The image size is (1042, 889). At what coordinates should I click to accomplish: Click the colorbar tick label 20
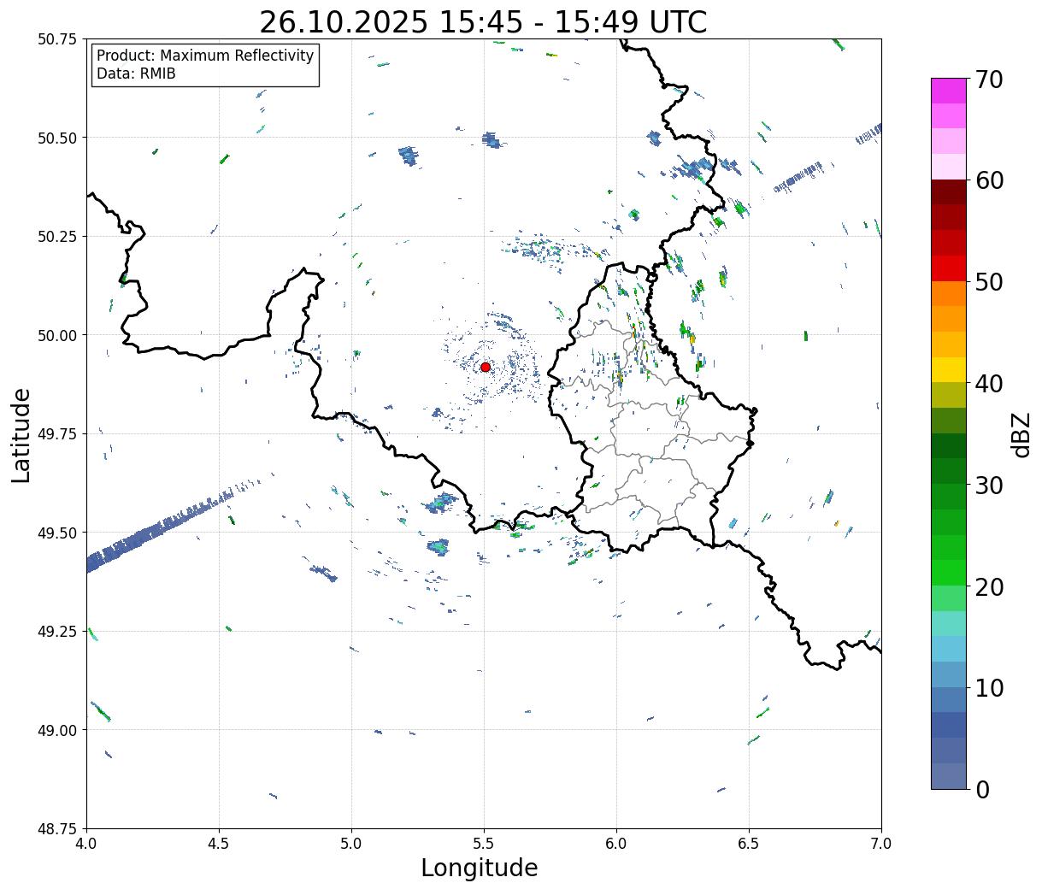(x=989, y=587)
